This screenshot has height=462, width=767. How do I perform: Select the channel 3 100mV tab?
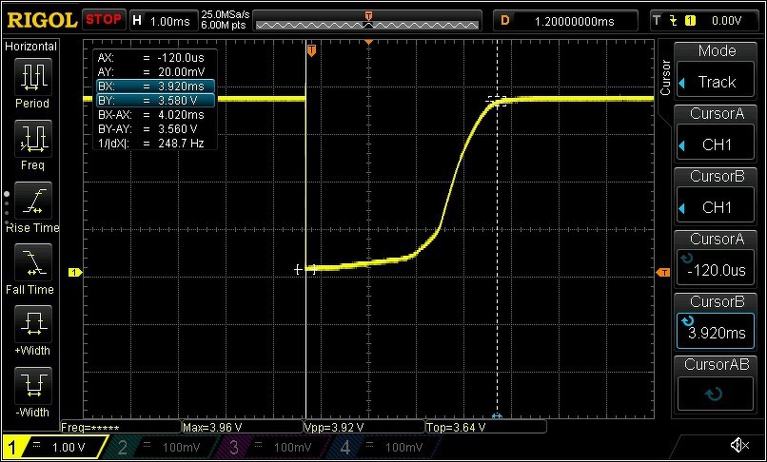point(275,447)
